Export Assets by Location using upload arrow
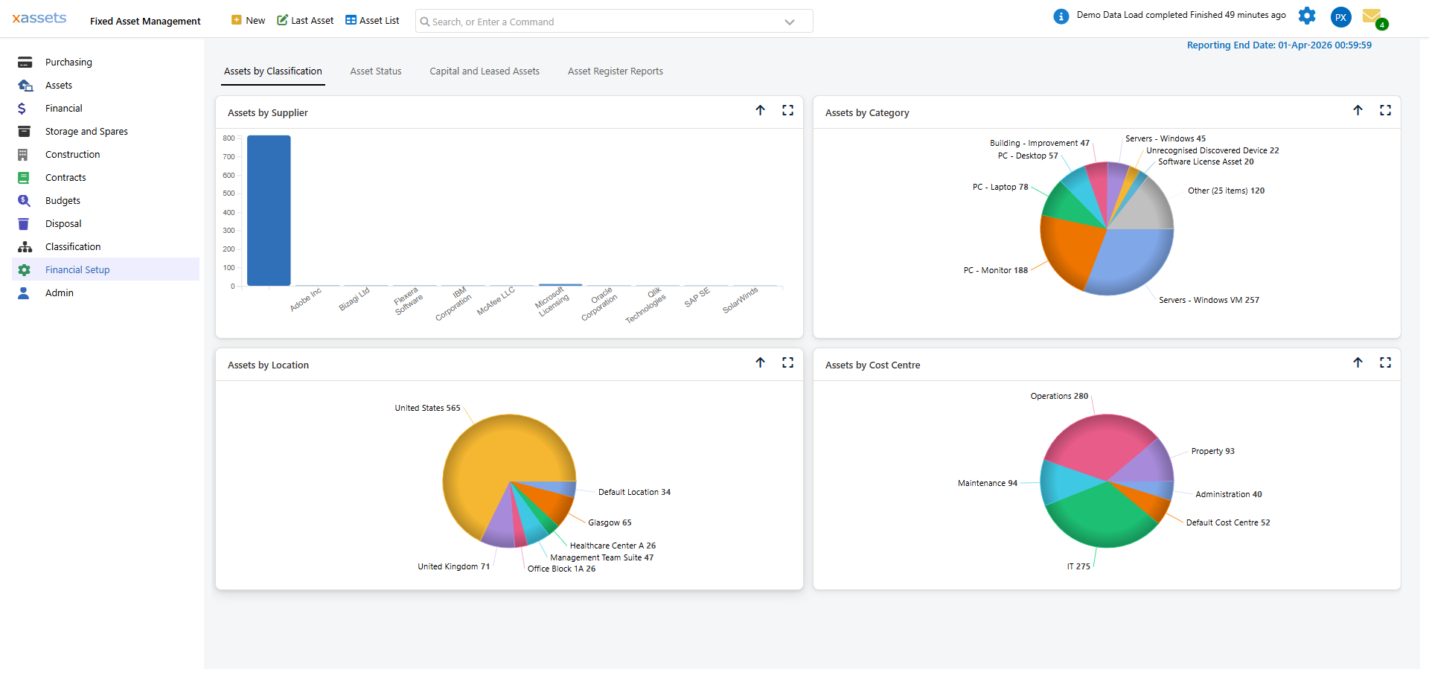This screenshot has width=1429, height=678. (761, 362)
